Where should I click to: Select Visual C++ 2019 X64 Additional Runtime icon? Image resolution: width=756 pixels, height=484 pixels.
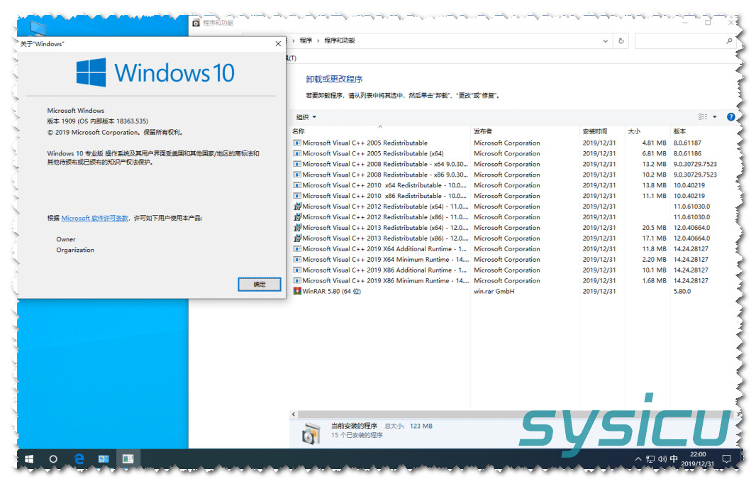297,249
